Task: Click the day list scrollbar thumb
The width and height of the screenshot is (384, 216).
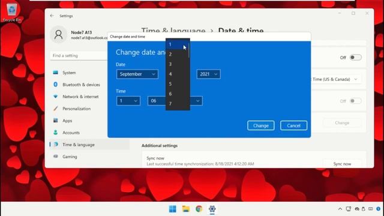Action: pyautogui.click(x=189, y=51)
